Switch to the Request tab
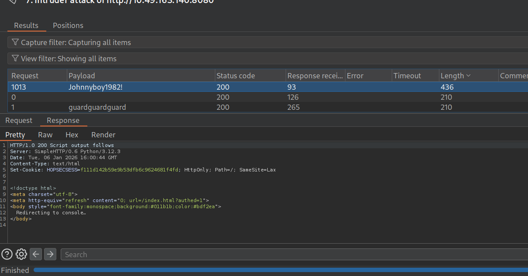Viewport: 528px width, 276px height. 19,120
